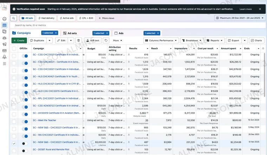Open the all tools hamburger menu
Image resolution: width=267 pixels, height=155 pixels.
5,64
